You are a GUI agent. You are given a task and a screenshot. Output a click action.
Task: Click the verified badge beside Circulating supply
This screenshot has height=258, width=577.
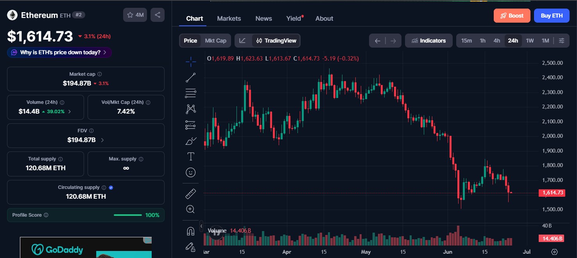[x=111, y=188]
